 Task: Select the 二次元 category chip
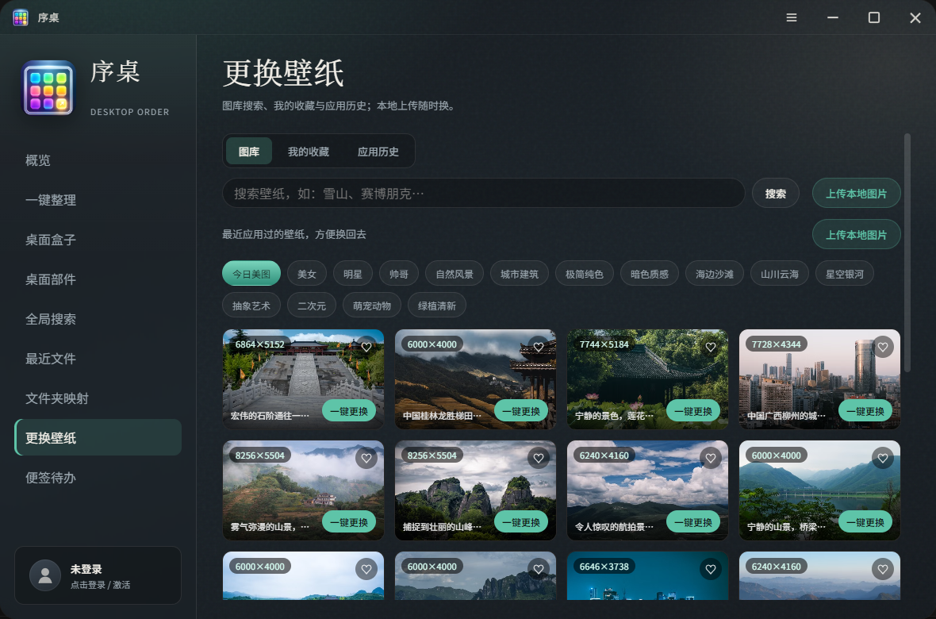(312, 306)
